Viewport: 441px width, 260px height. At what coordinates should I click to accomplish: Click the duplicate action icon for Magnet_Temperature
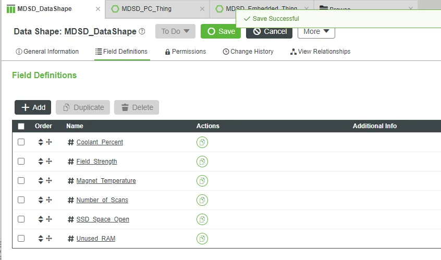(x=202, y=181)
